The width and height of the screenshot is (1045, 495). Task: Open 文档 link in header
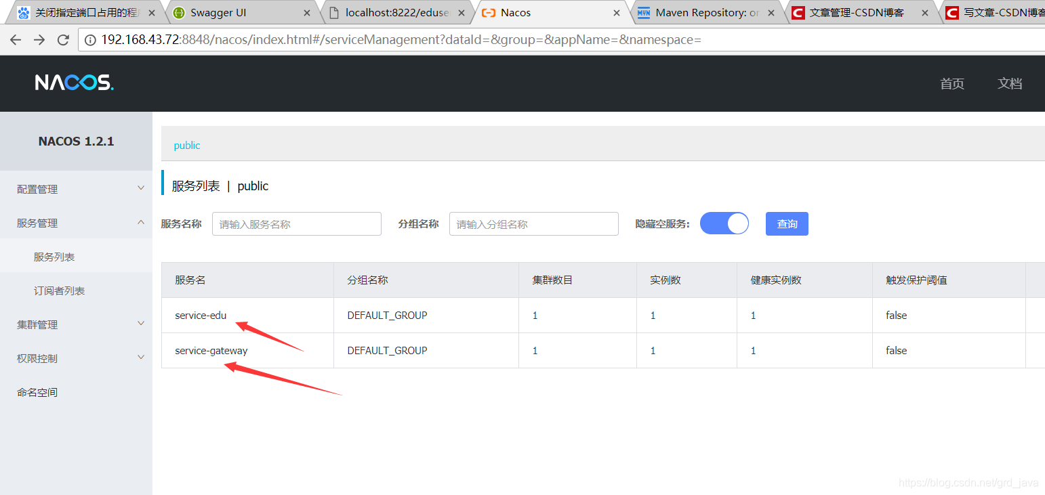[1010, 83]
